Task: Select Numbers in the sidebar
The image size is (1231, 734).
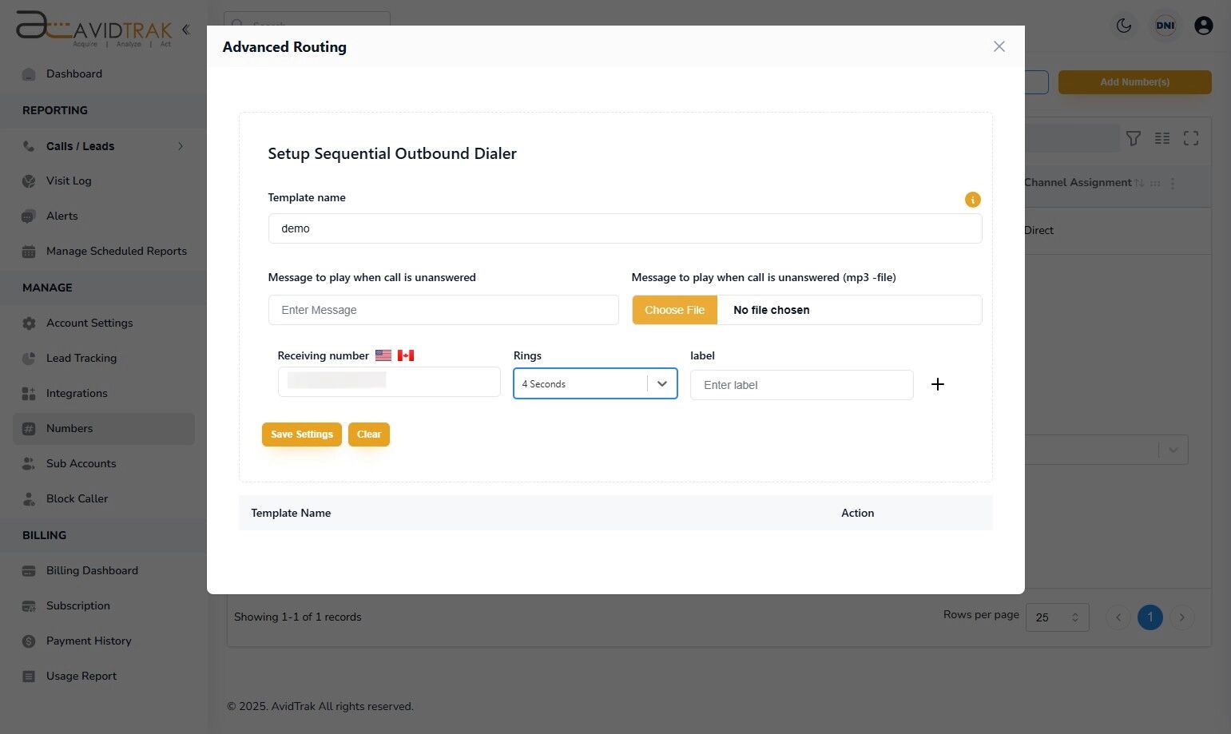Action: [69, 428]
